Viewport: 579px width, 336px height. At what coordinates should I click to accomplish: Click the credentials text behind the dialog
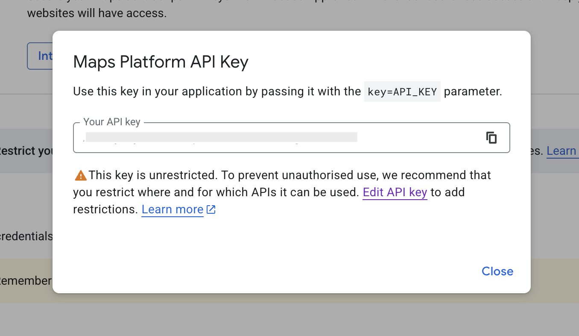click(x=26, y=236)
